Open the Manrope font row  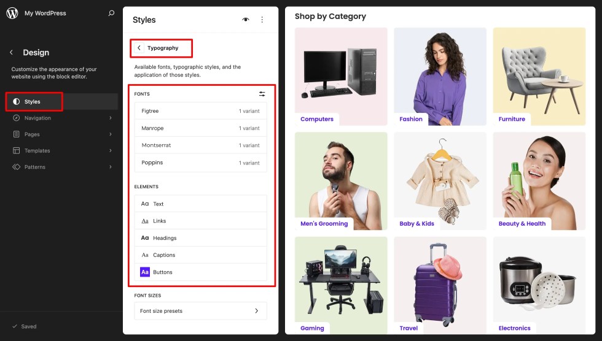[200, 128]
